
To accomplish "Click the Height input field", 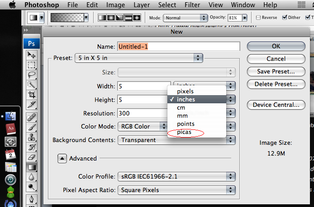I will coord(143,100).
